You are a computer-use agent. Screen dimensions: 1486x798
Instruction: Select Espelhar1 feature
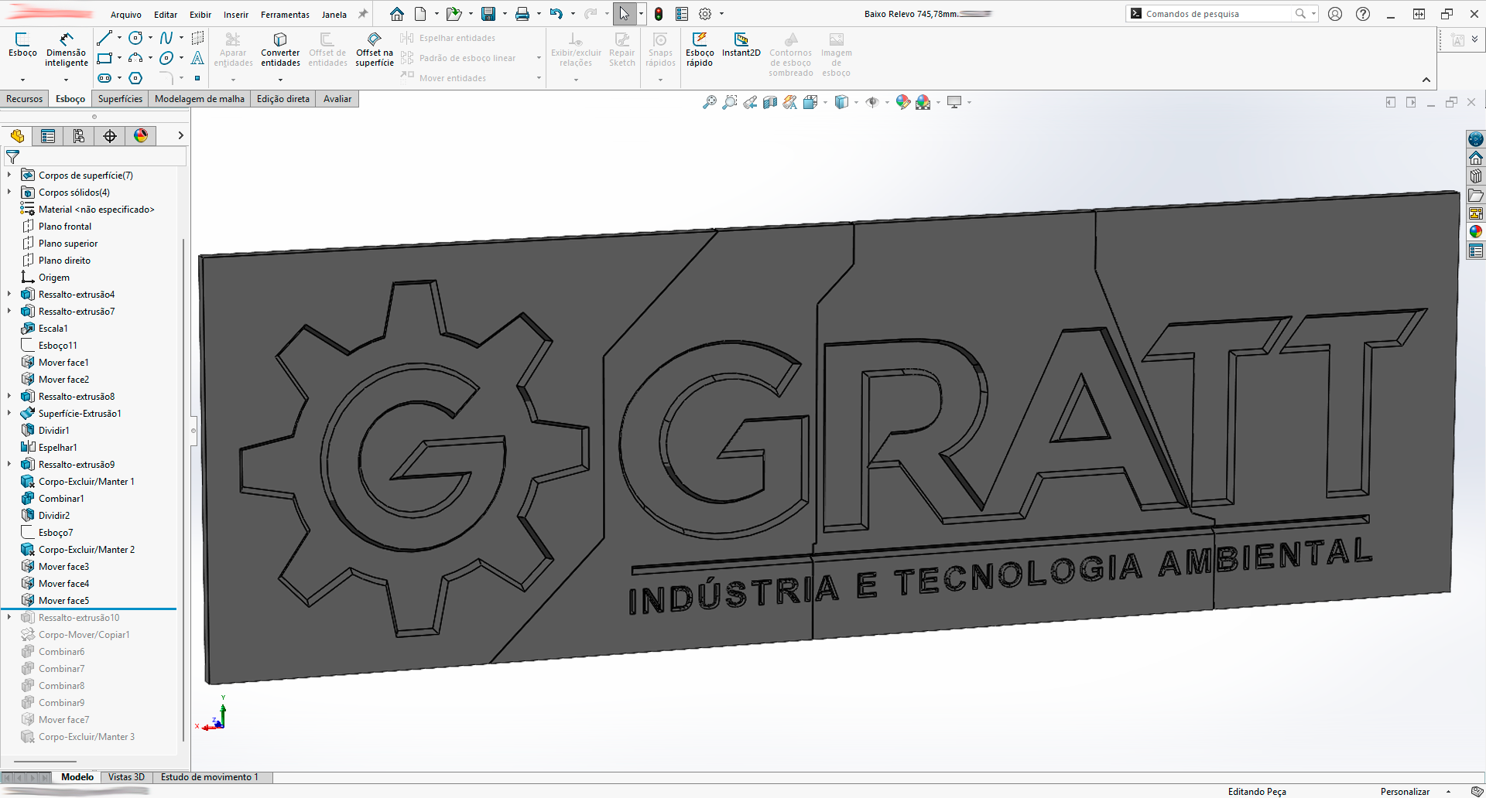coord(58,448)
